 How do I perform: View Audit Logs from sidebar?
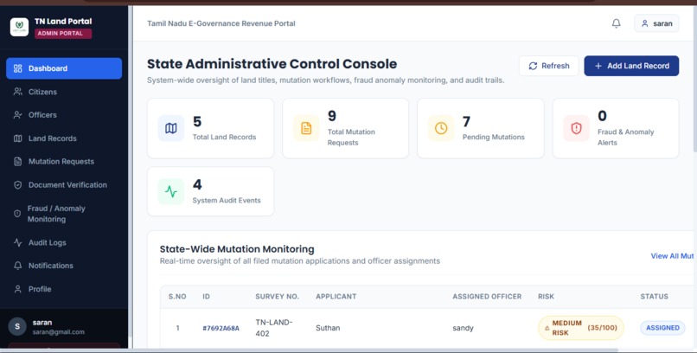click(x=64, y=242)
